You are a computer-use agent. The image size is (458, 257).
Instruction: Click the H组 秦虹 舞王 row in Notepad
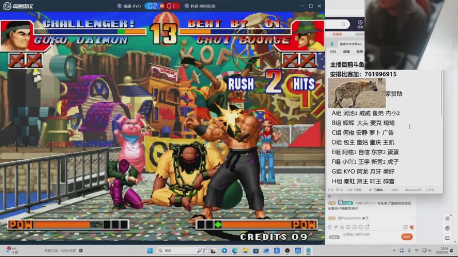coord(363,181)
